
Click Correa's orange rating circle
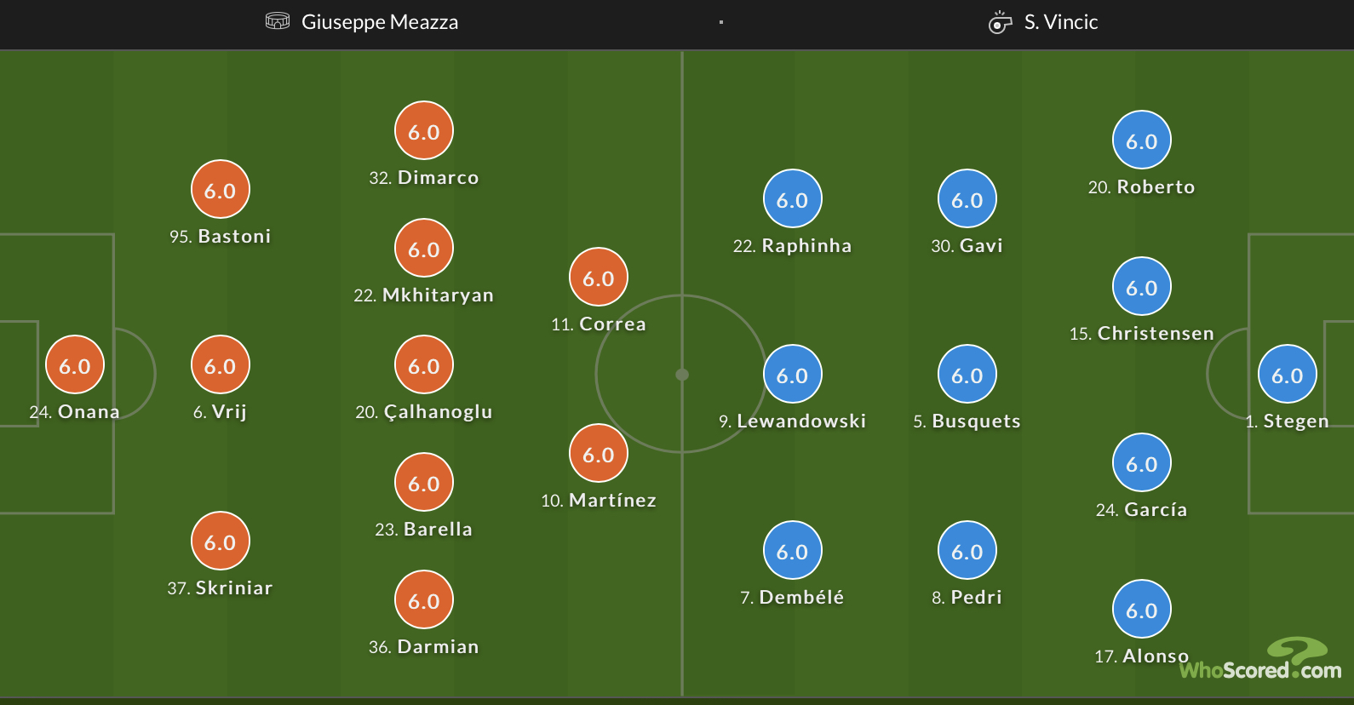pyautogui.click(x=598, y=278)
